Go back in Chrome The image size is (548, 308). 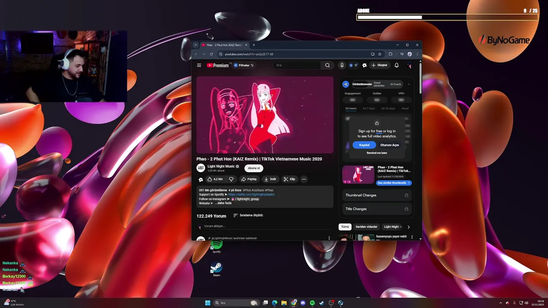click(196, 54)
